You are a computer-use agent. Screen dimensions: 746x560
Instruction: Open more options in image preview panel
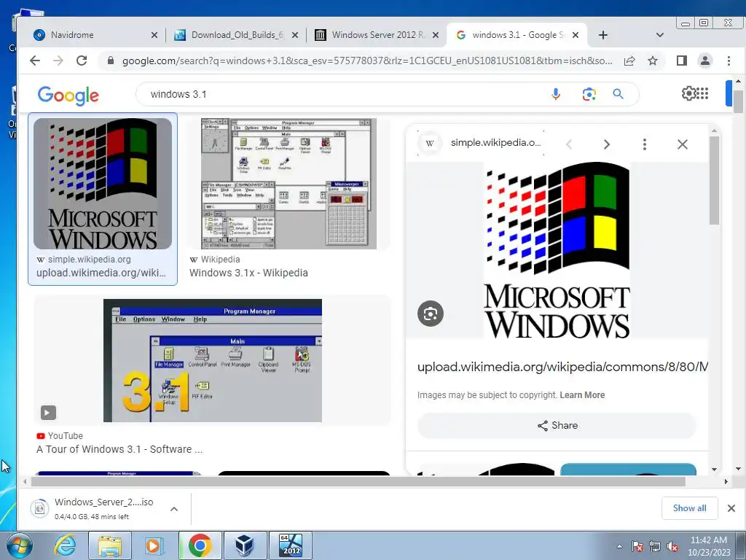point(645,144)
